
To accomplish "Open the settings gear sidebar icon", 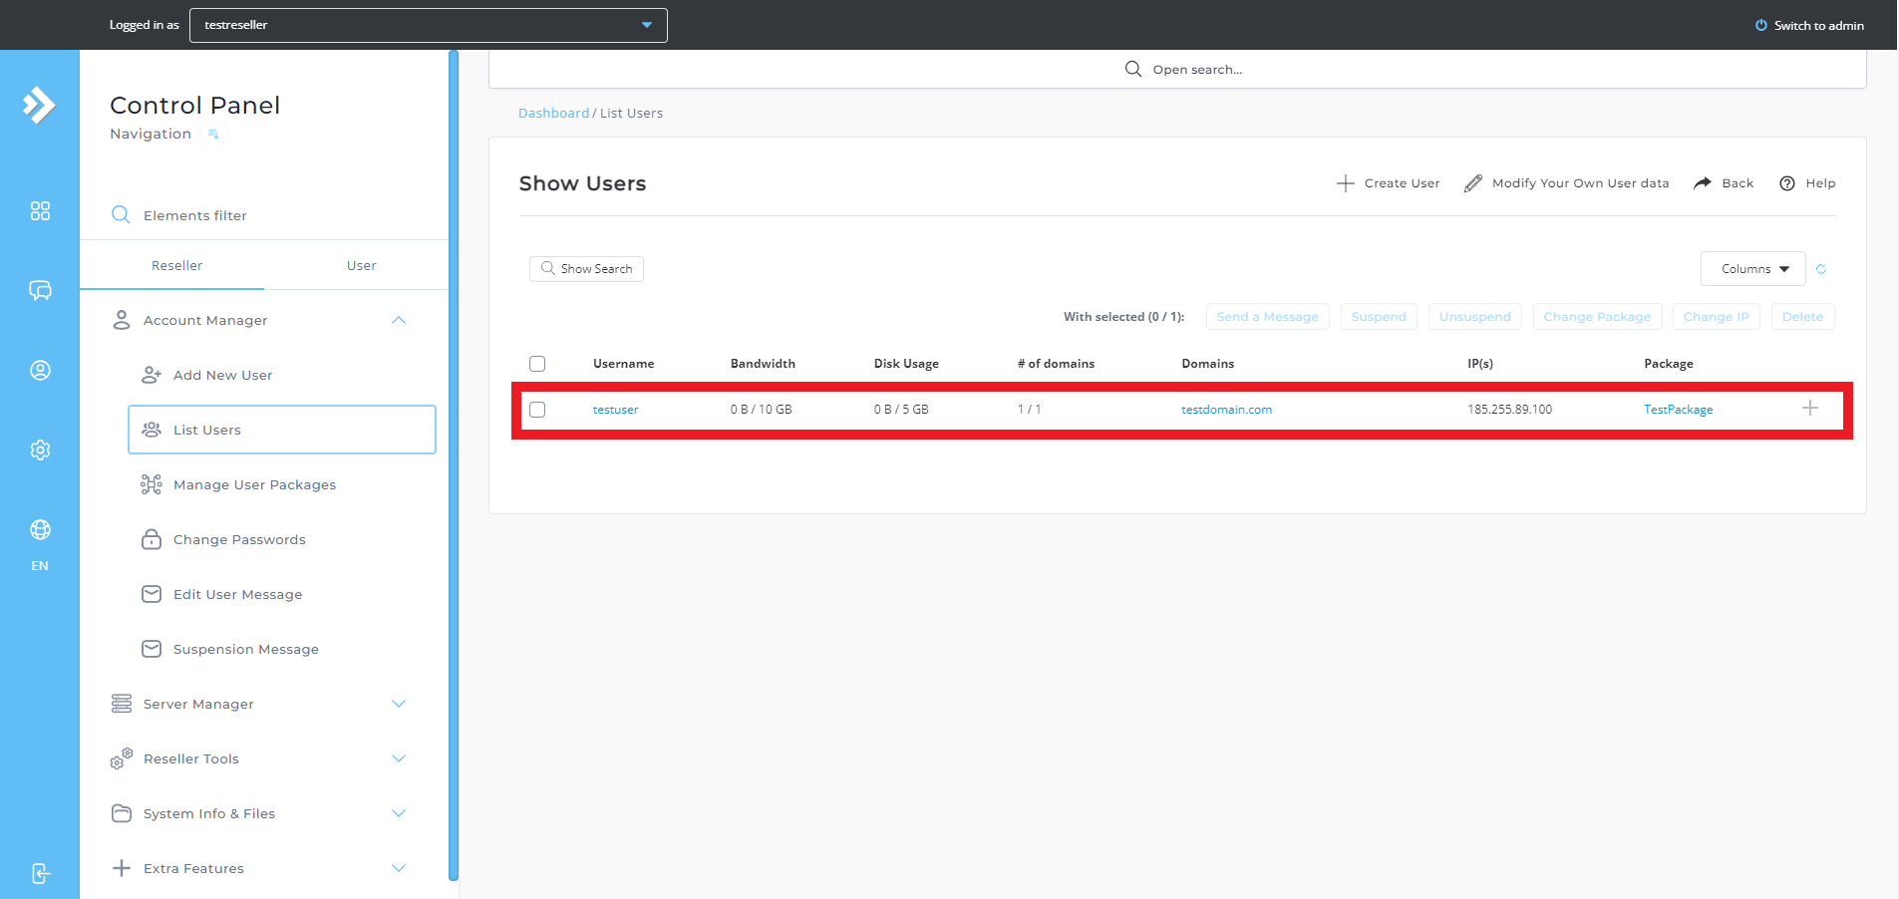I will tap(40, 449).
